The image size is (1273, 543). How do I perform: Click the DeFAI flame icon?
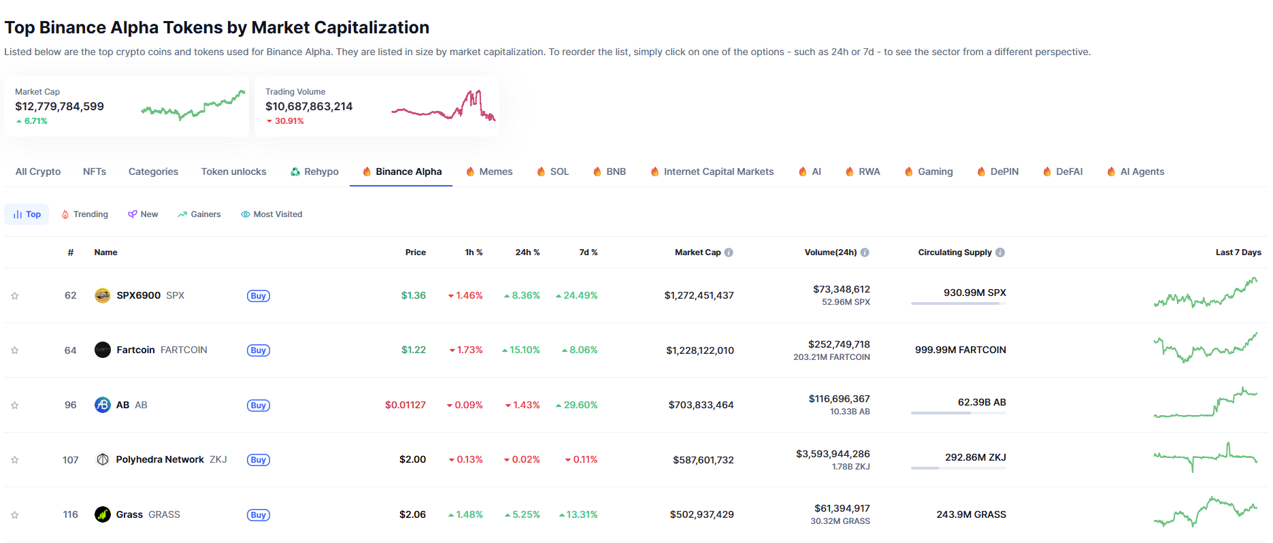coord(1047,171)
